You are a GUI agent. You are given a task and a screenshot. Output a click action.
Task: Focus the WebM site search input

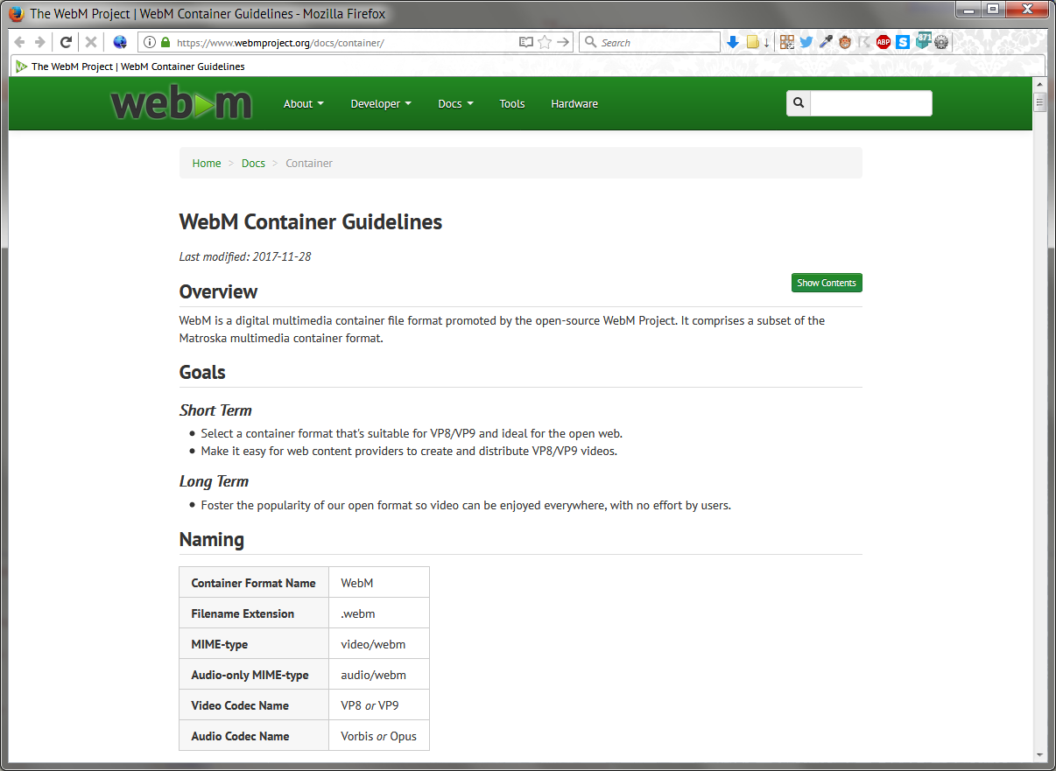point(871,103)
